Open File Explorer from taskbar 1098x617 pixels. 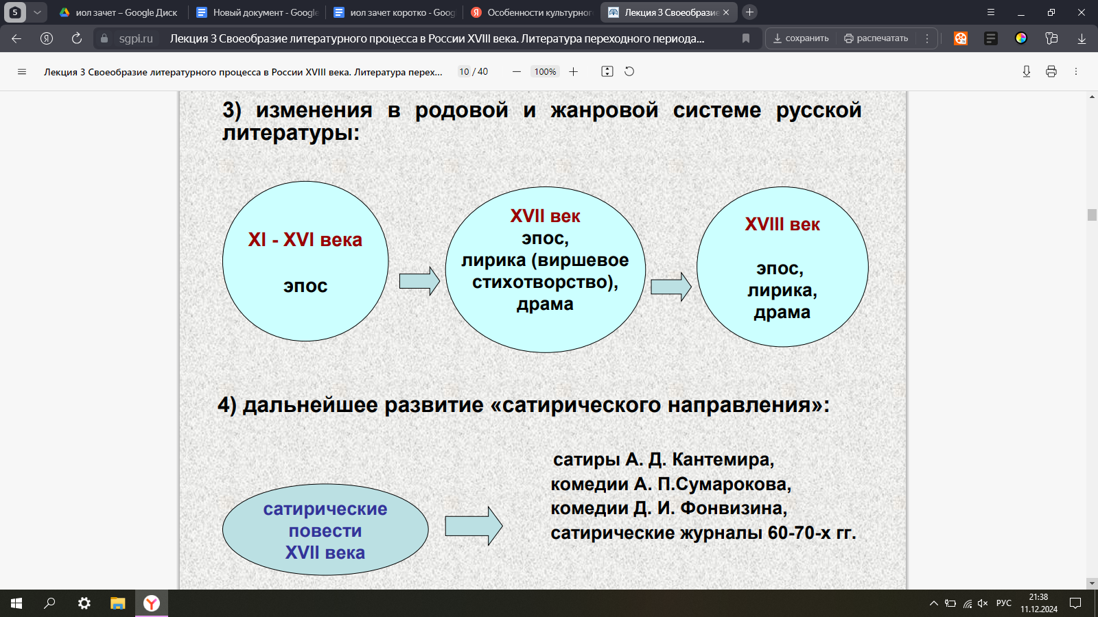pos(118,603)
